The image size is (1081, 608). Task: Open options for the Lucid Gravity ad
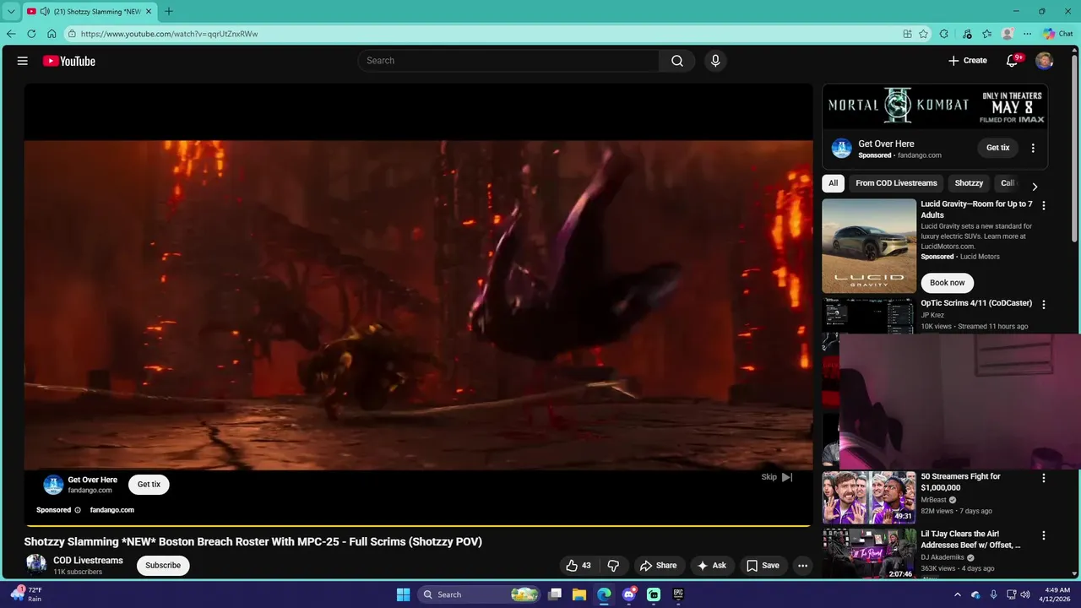point(1044,205)
